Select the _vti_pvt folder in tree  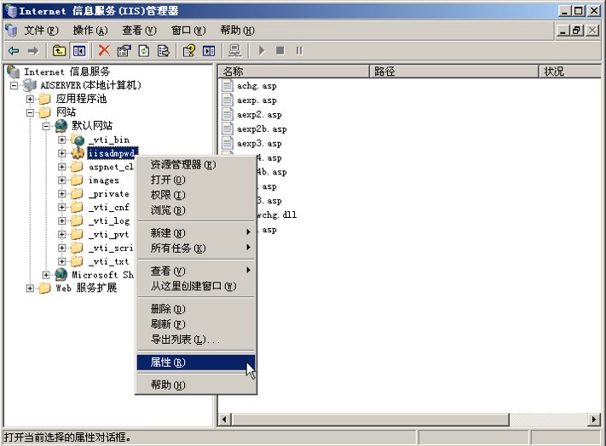coord(109,234)
